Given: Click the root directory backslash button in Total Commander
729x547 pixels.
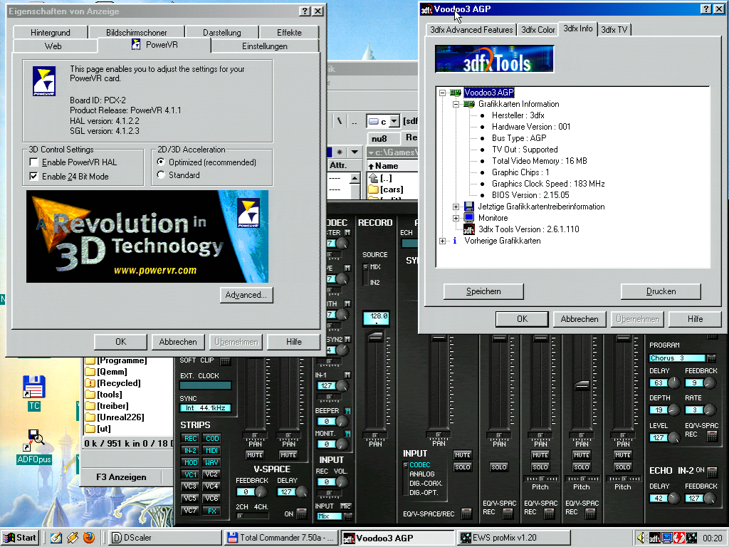Looking at the screenshot, I should (340, 121).
